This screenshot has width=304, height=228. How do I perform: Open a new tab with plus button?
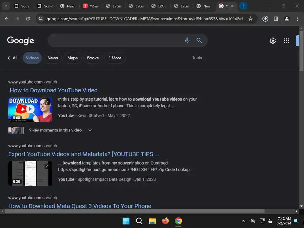pyautogui.click(x=243, y=6)
